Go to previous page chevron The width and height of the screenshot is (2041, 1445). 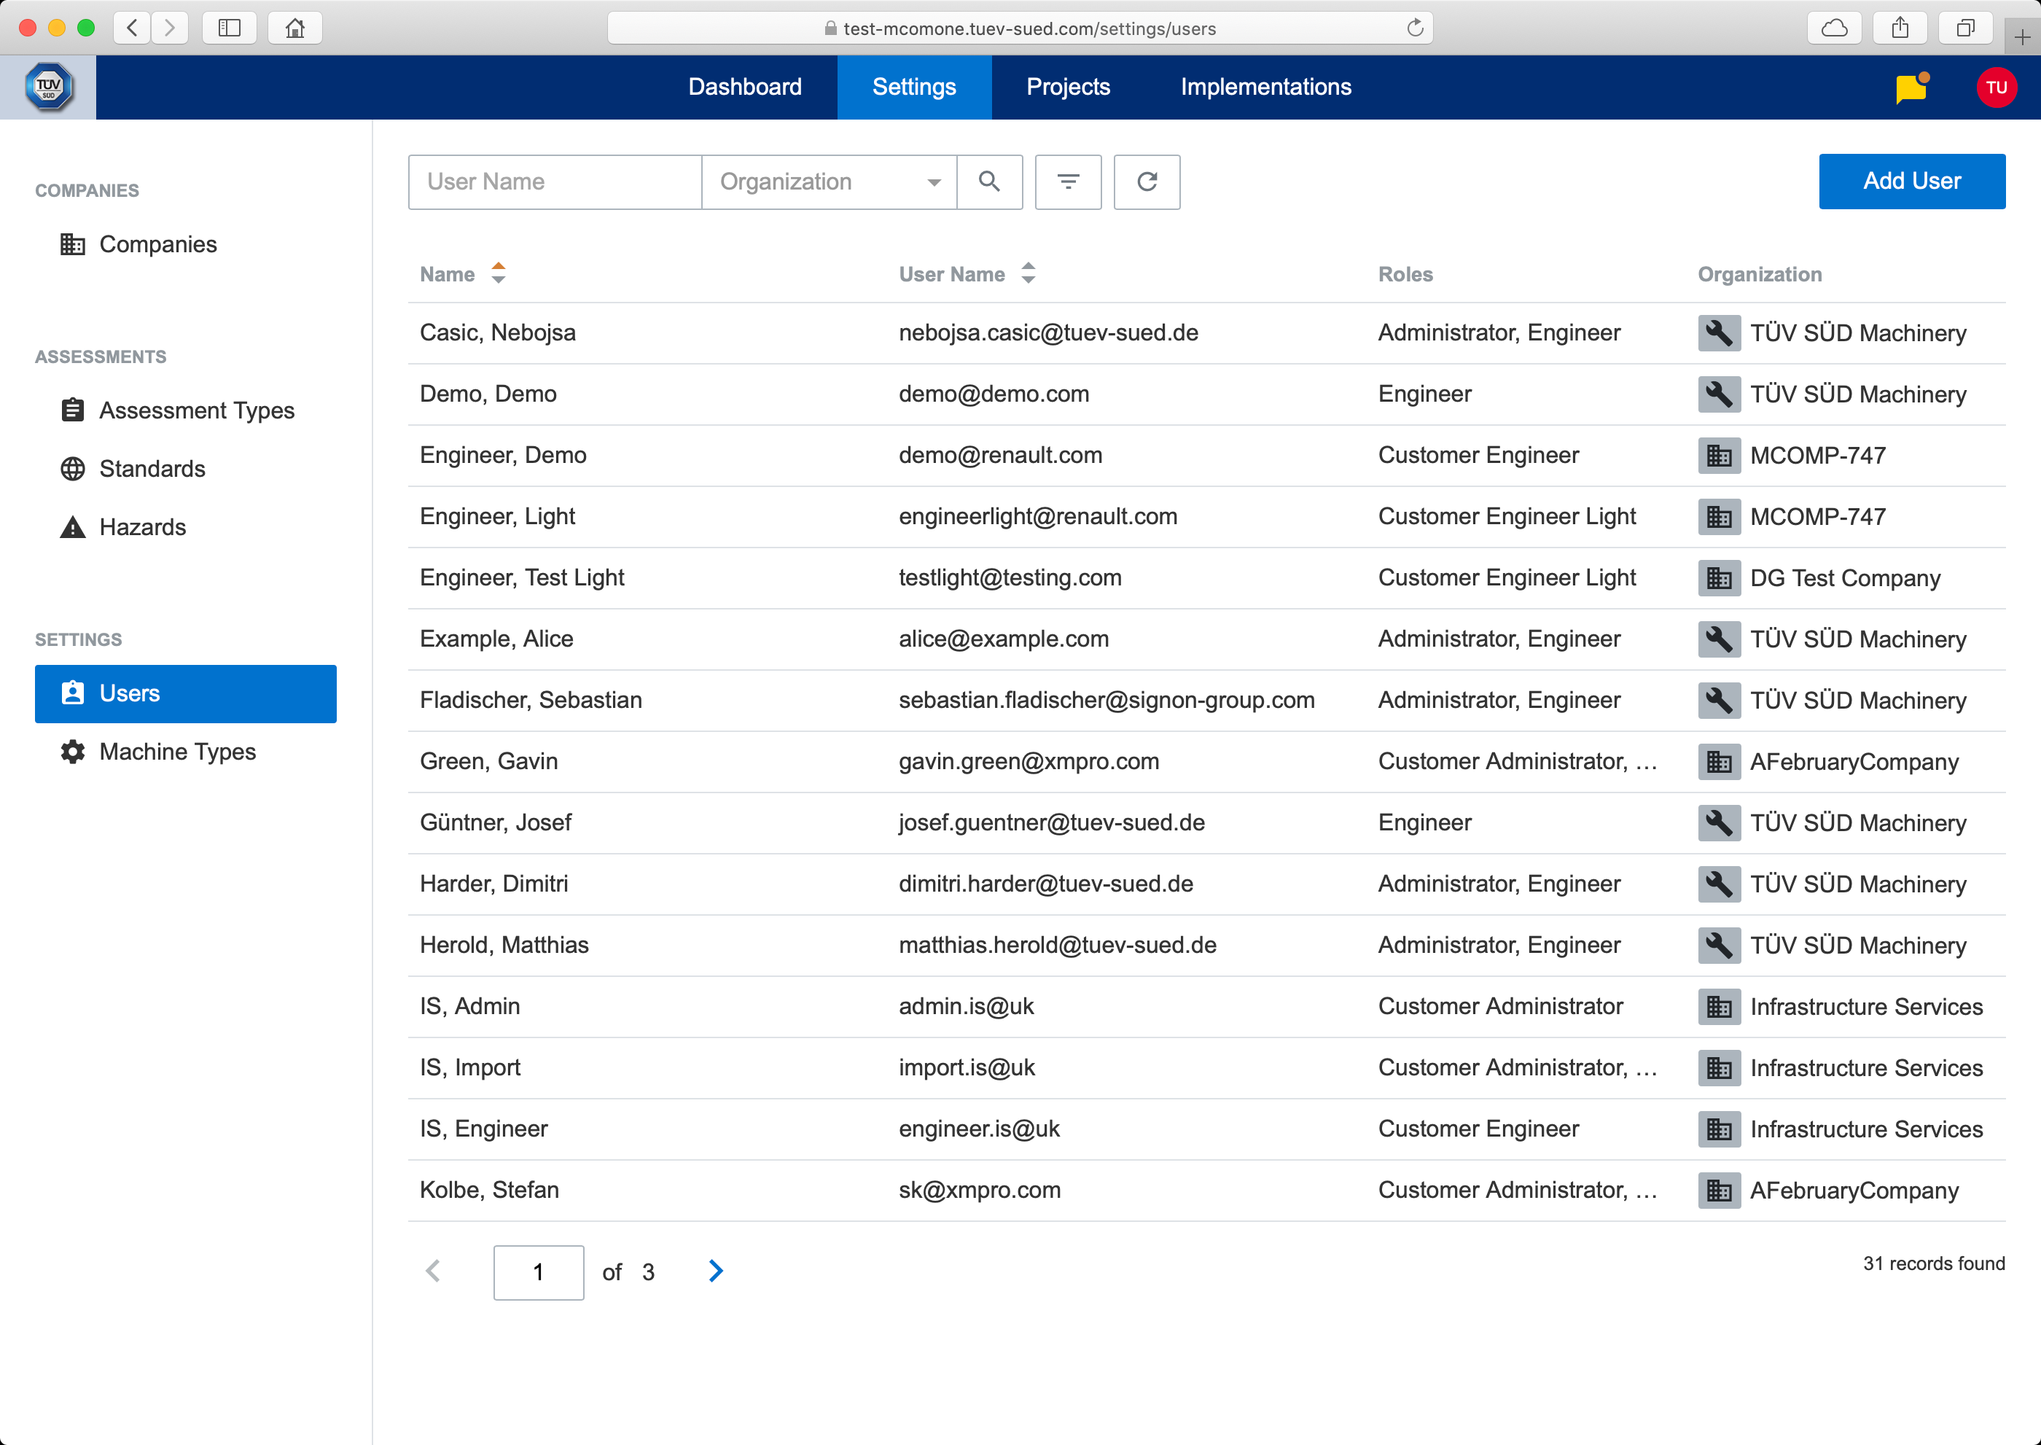pos(433,1271)
